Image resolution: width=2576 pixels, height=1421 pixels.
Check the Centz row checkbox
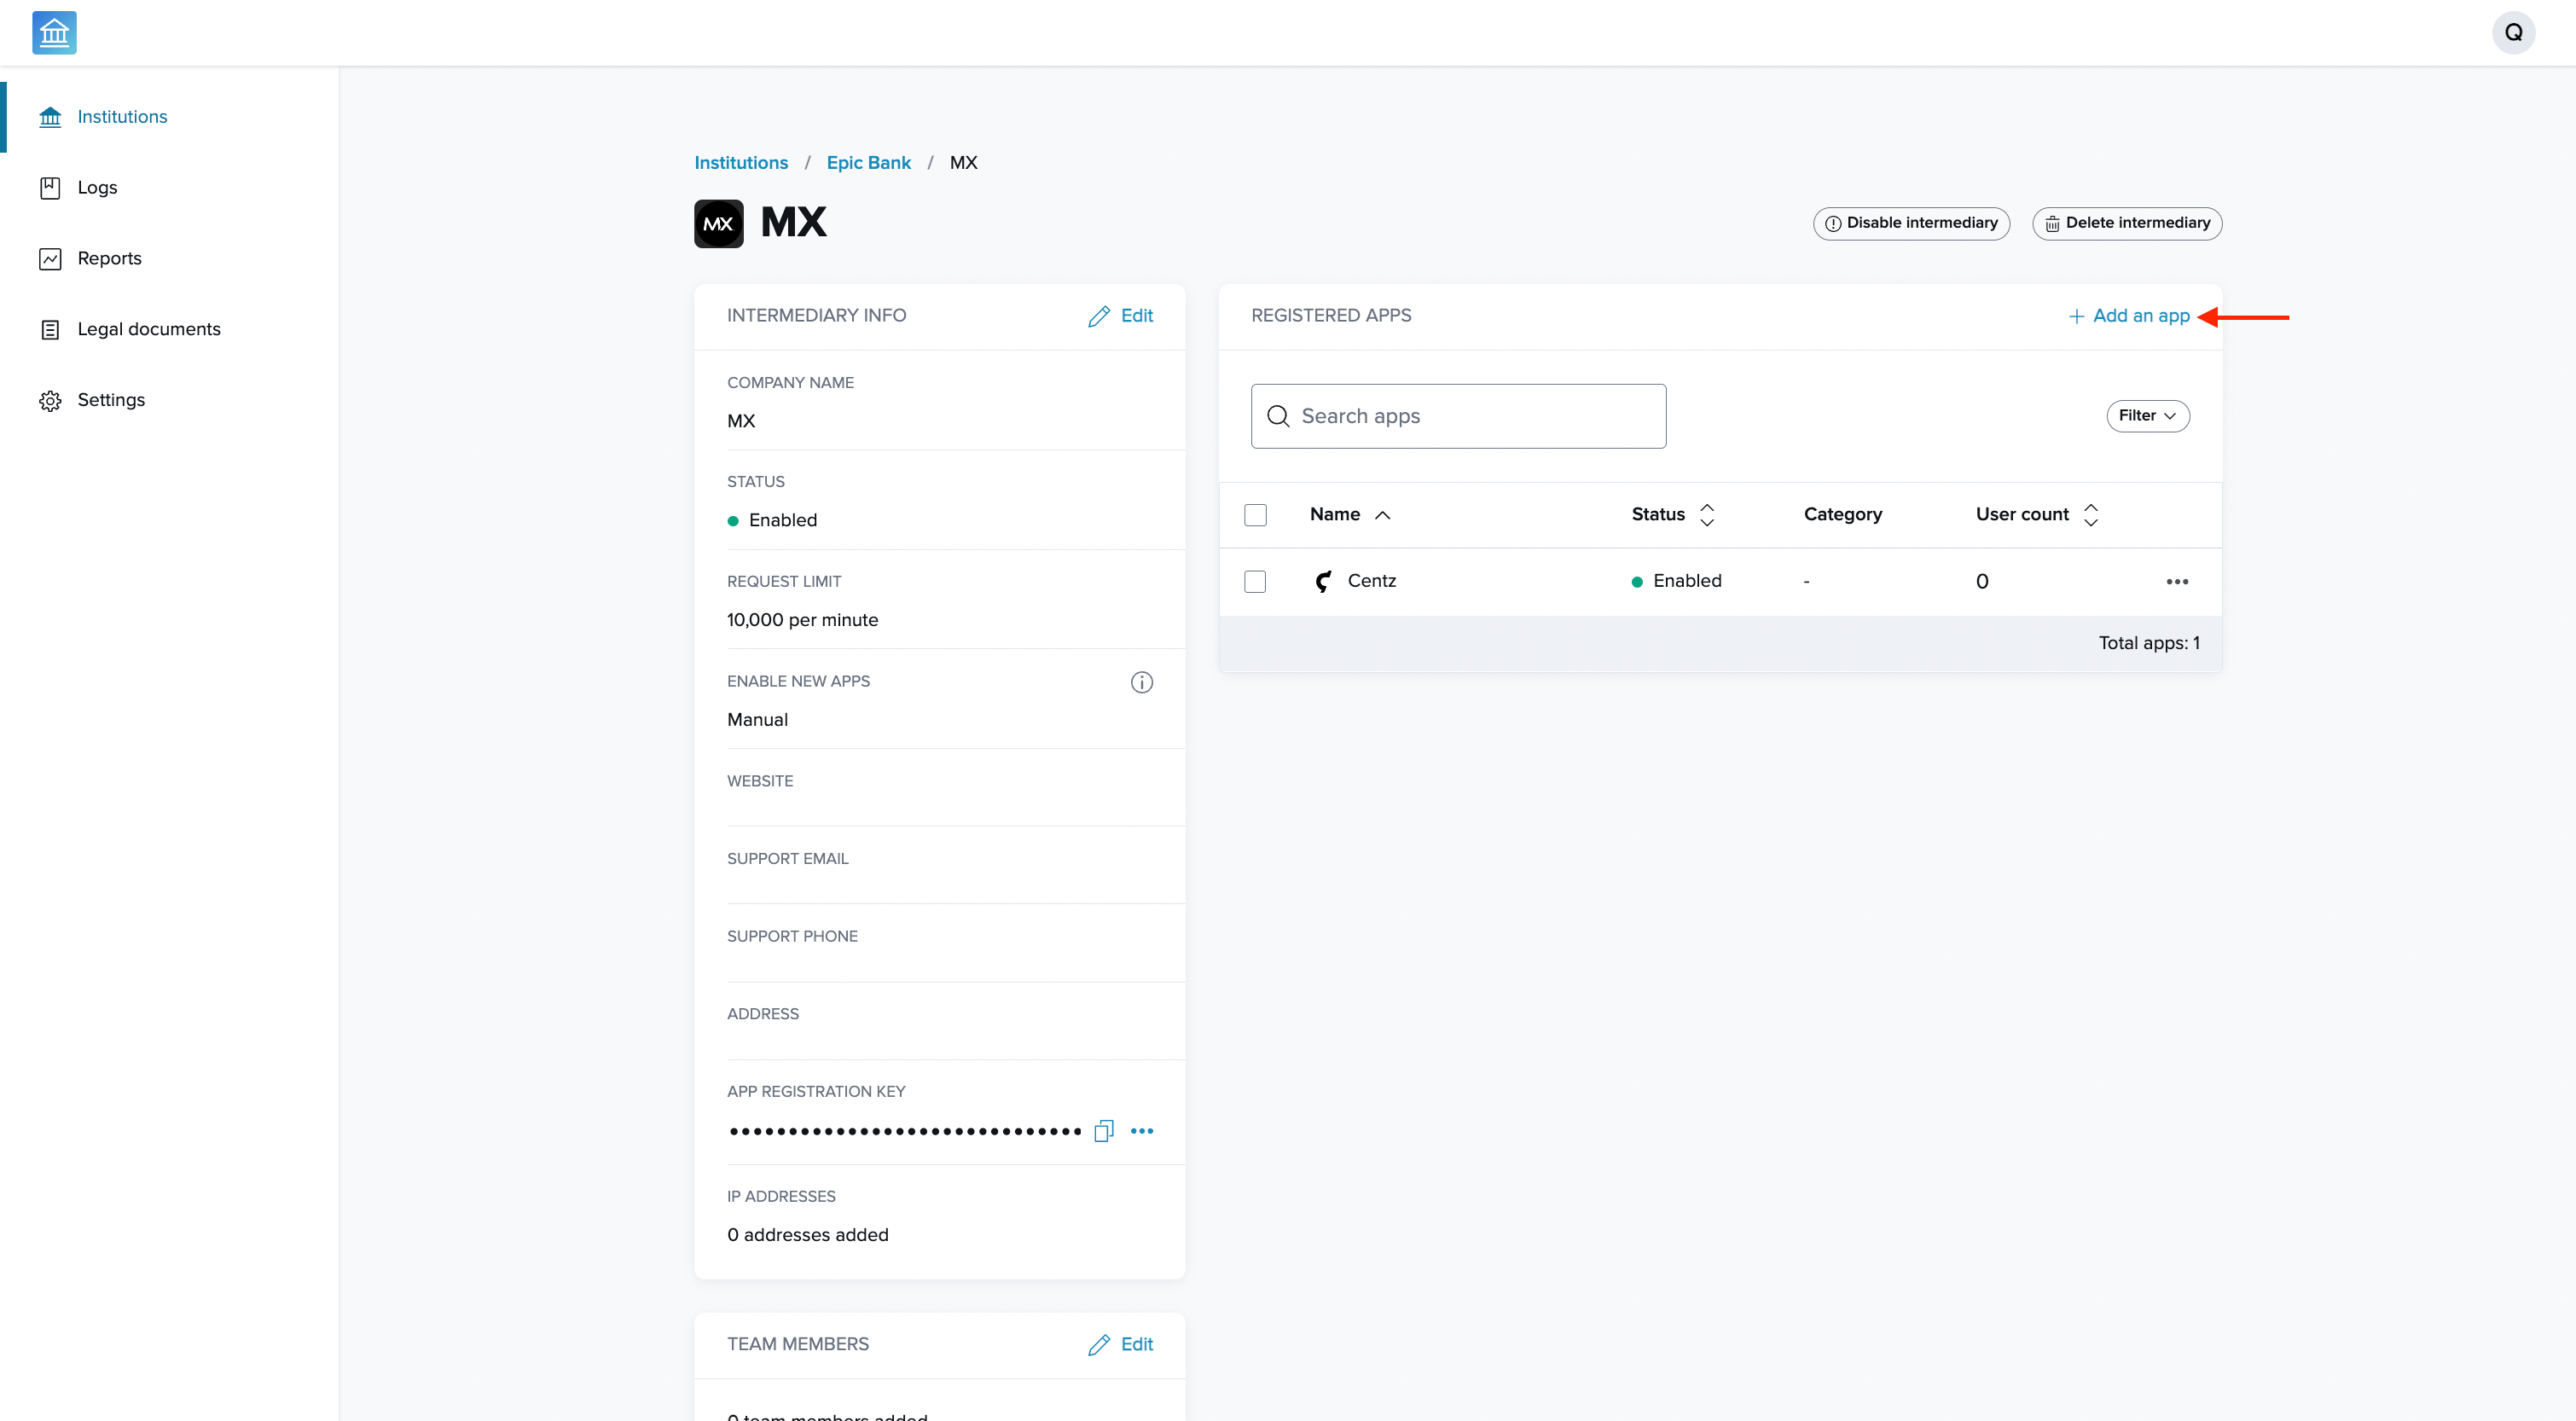(x=1255, y=582)
